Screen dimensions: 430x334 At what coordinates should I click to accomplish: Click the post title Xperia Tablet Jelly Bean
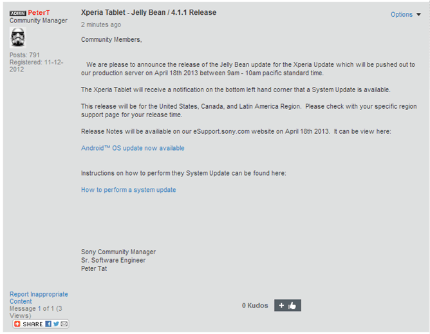tap(148, 12)
